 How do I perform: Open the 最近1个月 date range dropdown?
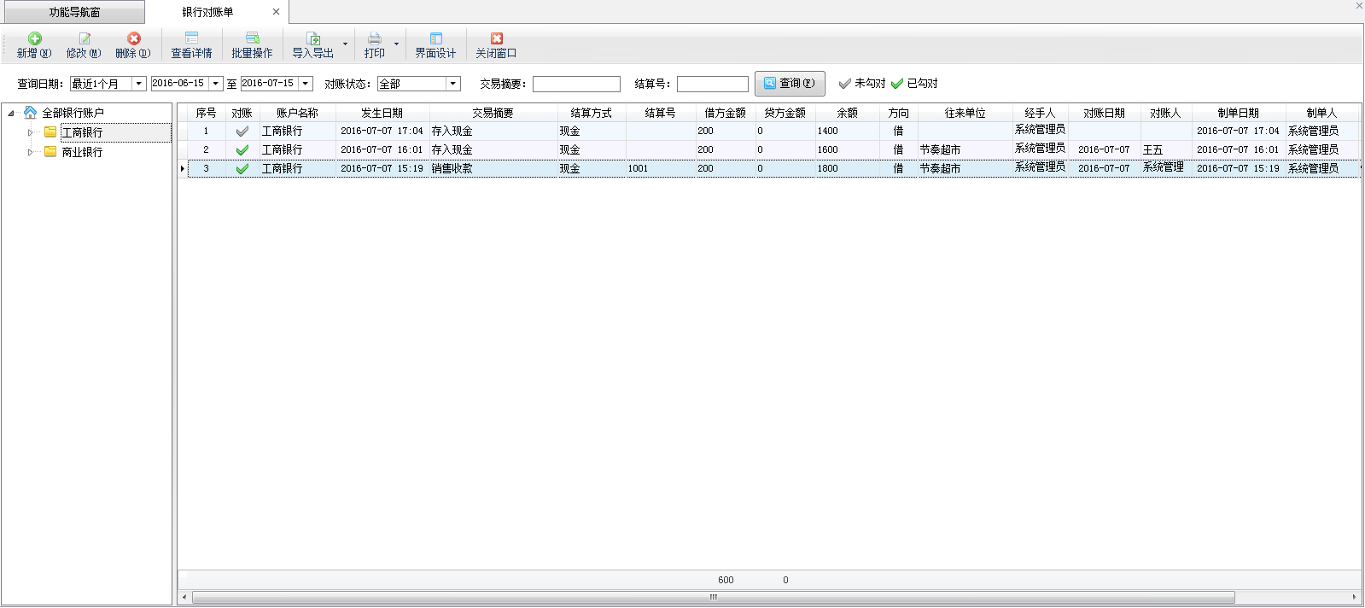tap(138, 84)
